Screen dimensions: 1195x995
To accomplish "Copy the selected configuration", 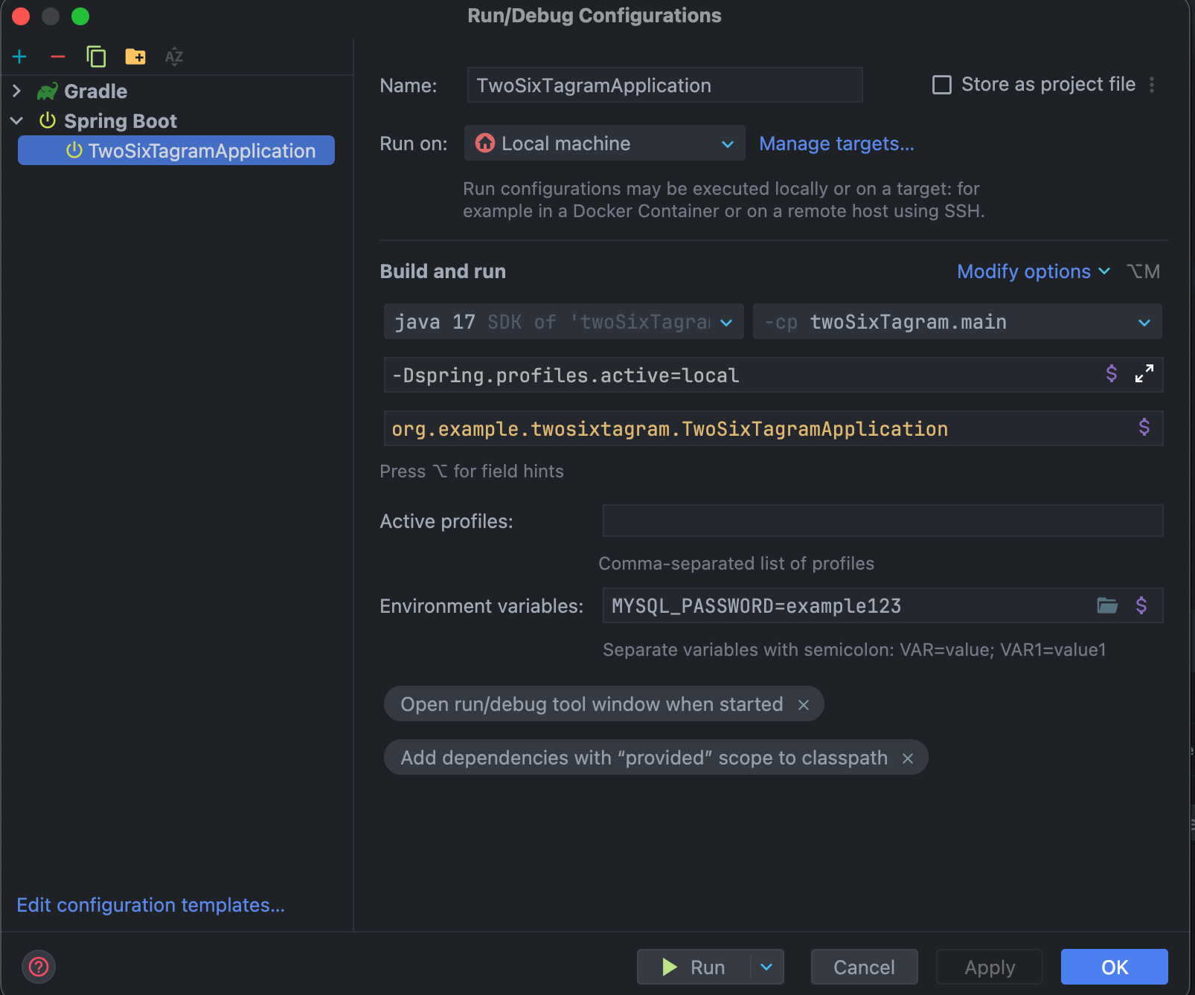I will pos(96,57).
